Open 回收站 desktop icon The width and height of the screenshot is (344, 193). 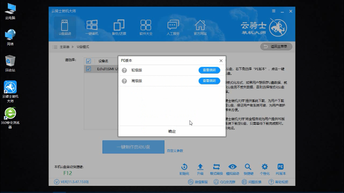pos(10,64)
